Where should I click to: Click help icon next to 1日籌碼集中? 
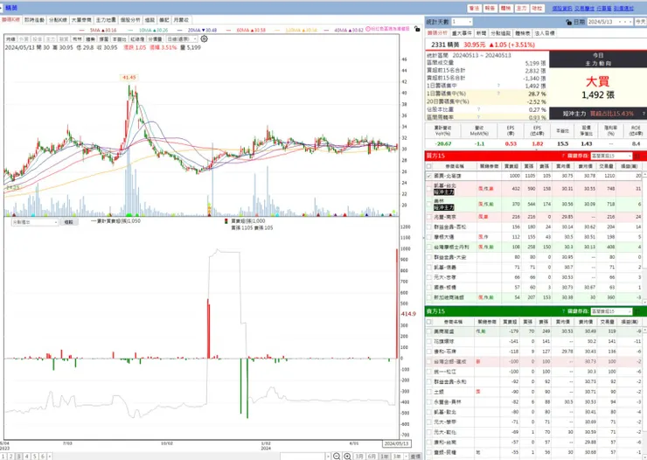[498, 86]
